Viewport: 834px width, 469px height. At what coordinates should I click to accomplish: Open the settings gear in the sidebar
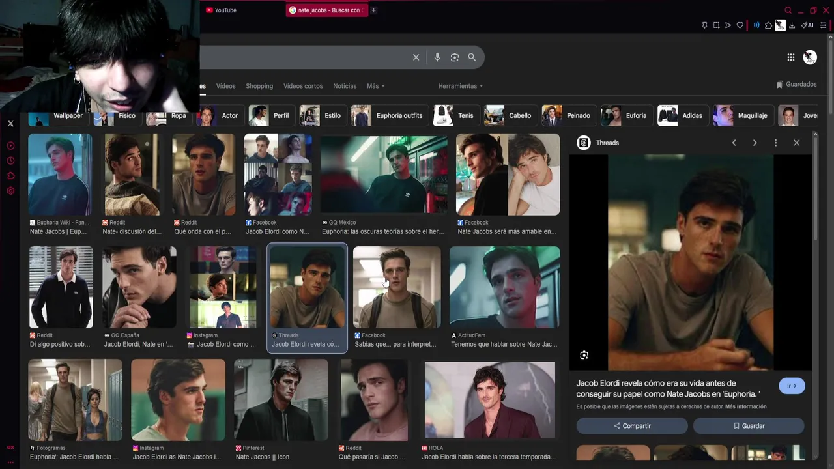click(x=10, y=191)
